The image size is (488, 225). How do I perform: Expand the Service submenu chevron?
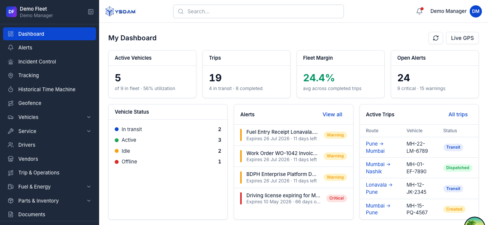pos(89,131)
